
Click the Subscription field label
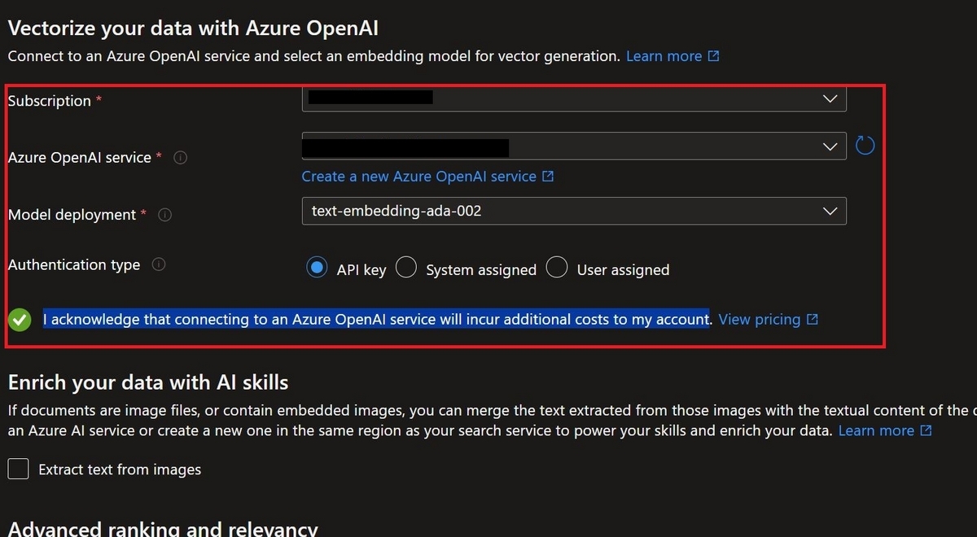(50, 101)
